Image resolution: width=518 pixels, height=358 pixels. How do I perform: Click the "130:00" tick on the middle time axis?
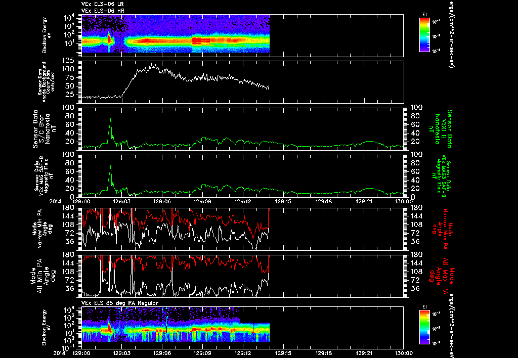403,201
